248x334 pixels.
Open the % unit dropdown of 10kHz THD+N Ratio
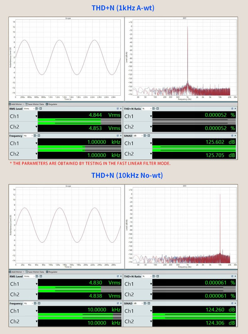click(x=150, y=276)
